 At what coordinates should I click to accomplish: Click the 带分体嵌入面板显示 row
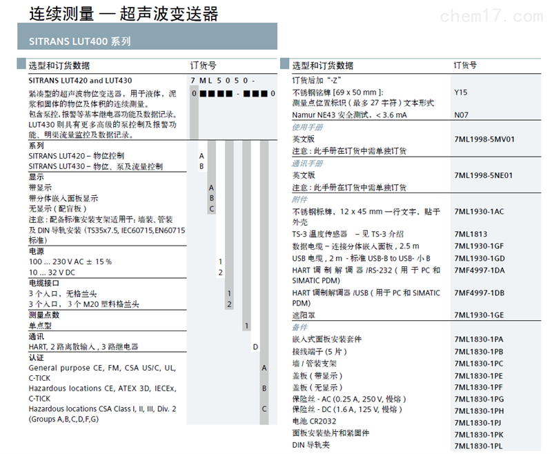tap(63, 199)
